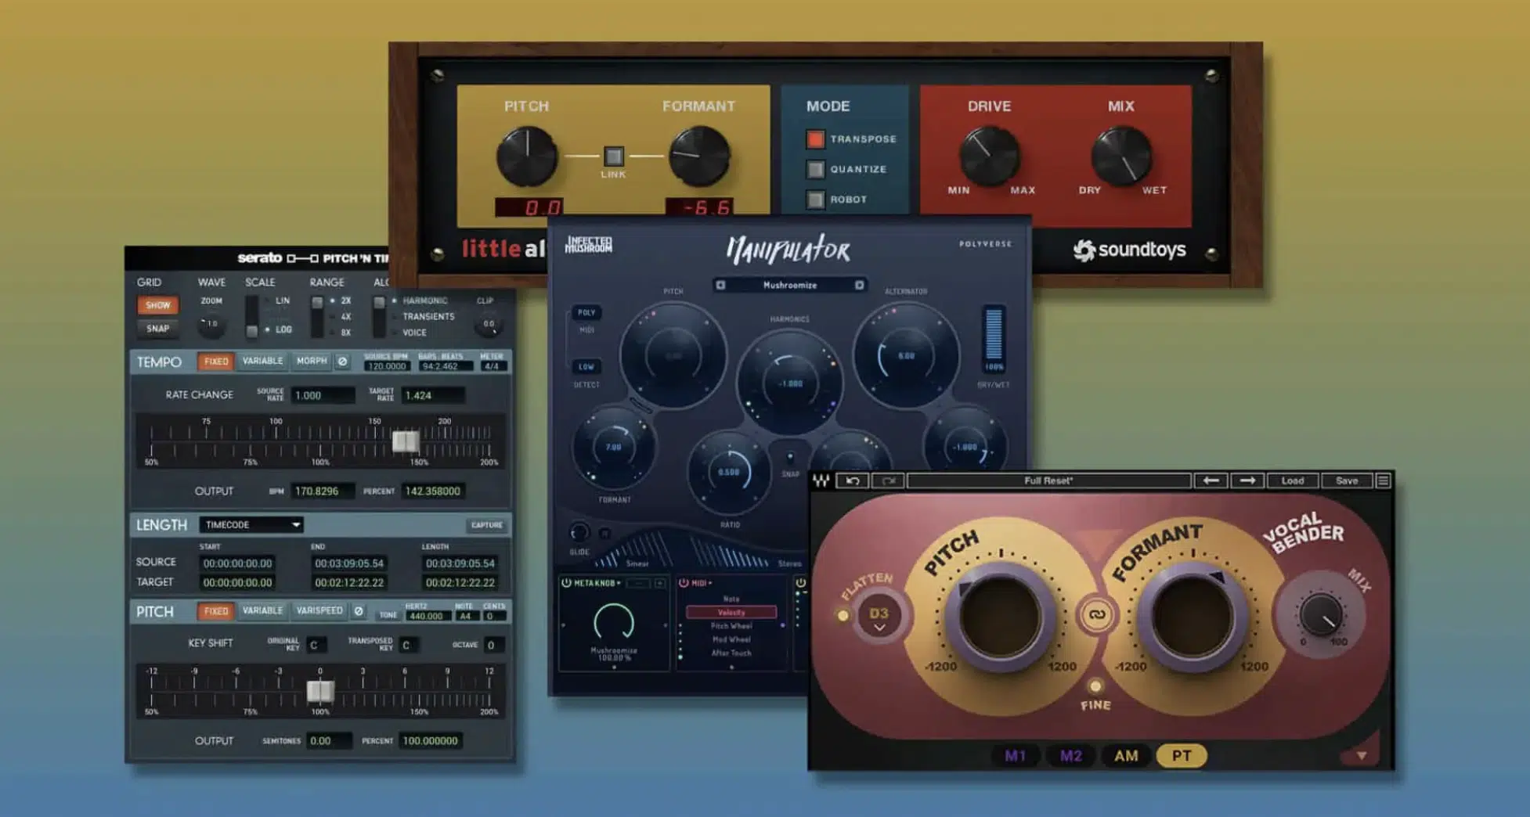Screen dimensions: 1530x817
Task: Go to next preset in Vocal Bender
Action: tap(1247, 480)
